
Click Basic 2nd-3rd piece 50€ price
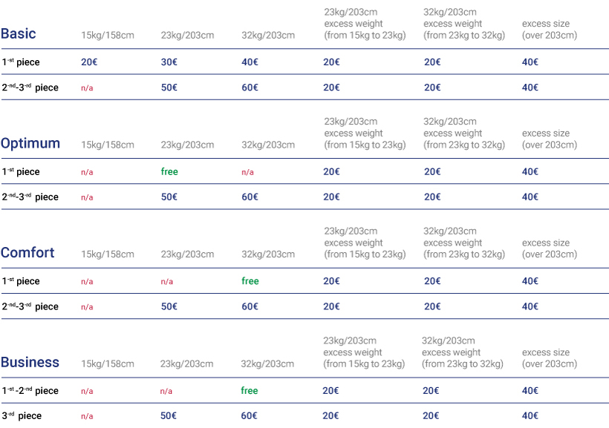point(169,88)
